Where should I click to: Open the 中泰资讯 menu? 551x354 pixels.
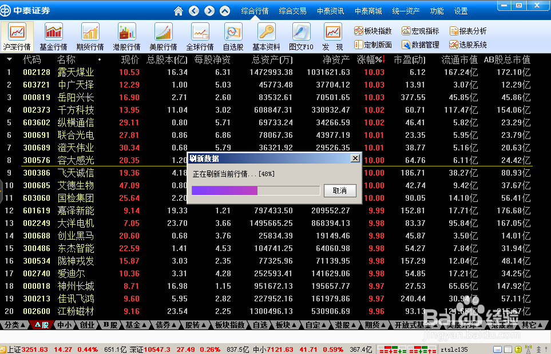point(330,11)
